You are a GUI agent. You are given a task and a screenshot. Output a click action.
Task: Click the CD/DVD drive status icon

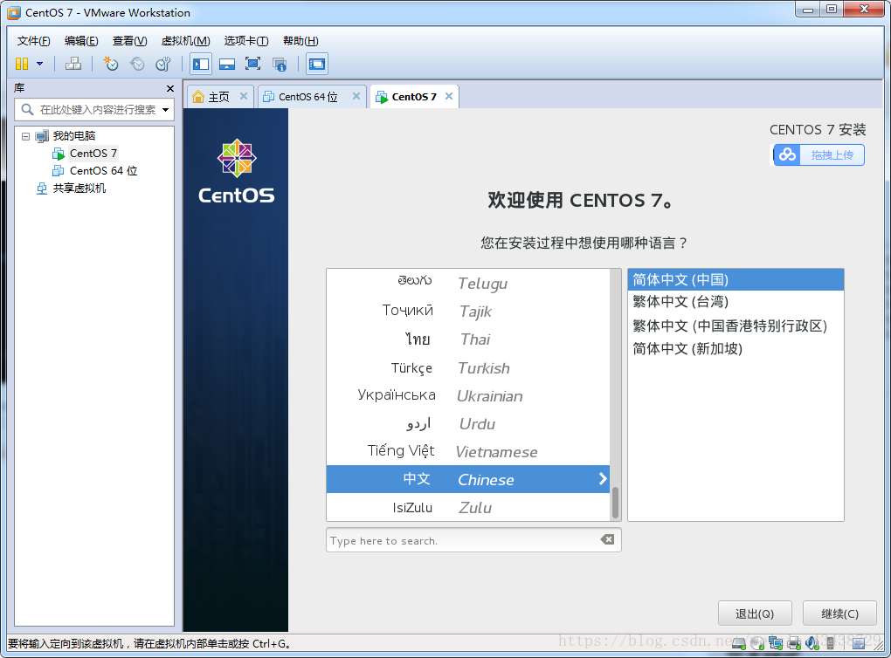pyautogui.click(x=756, y=643)
